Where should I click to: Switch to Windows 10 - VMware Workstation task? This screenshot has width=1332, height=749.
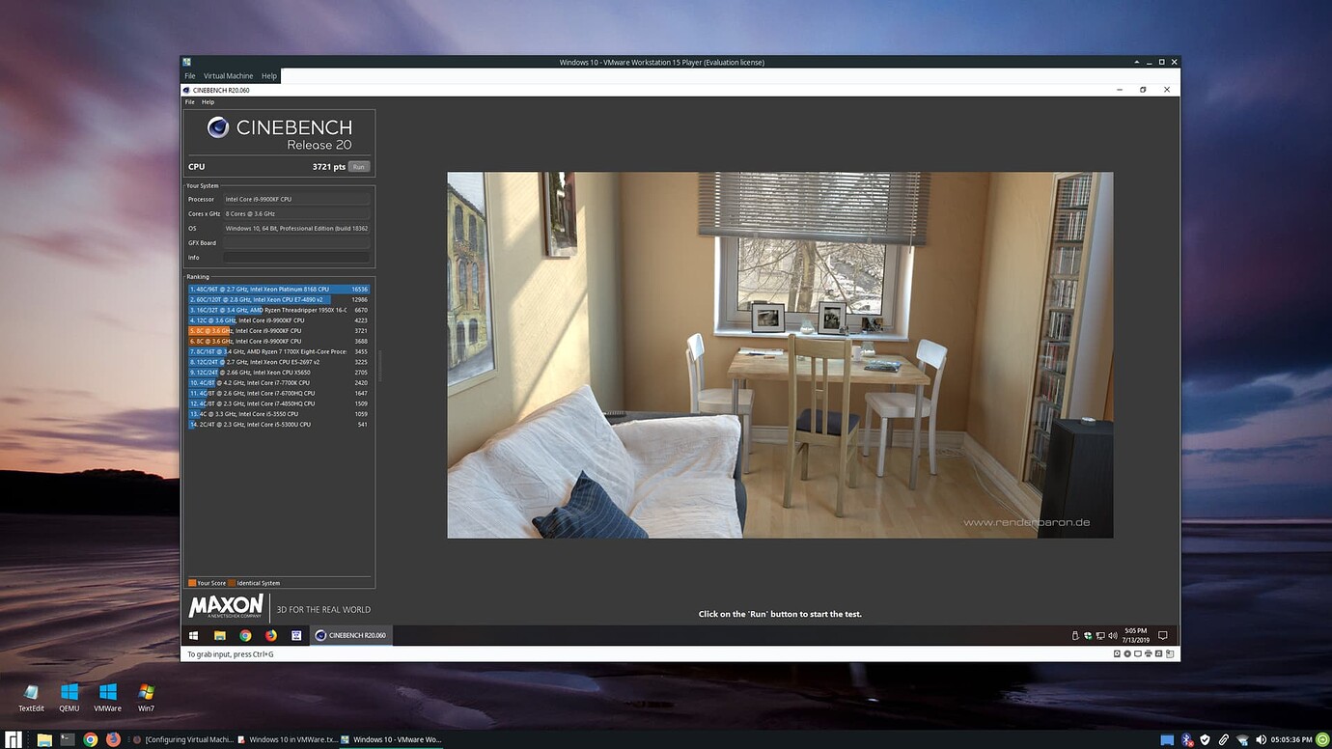click(x=392, y=740)
